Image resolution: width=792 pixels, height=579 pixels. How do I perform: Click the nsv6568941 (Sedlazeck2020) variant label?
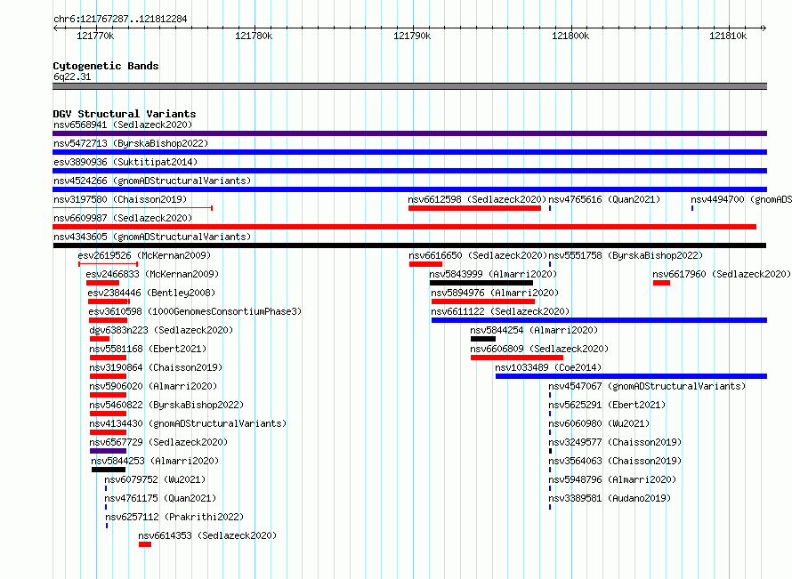[x=123, y=125]
